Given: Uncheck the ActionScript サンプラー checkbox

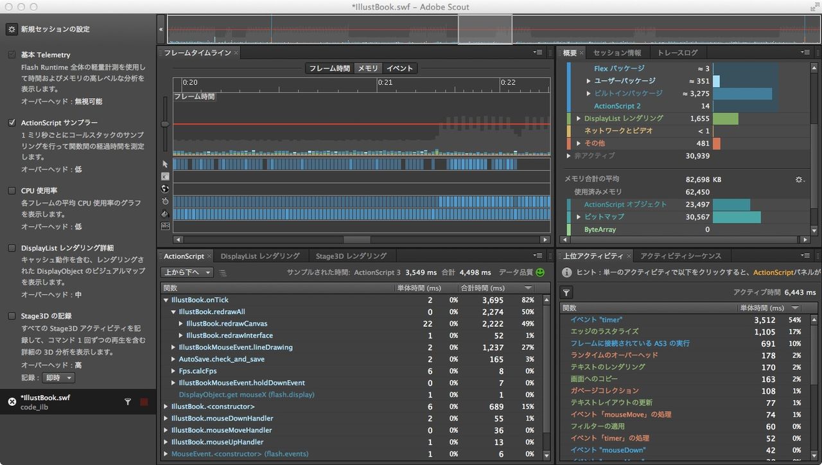Looking at the screenshot, I should point(12,123).
